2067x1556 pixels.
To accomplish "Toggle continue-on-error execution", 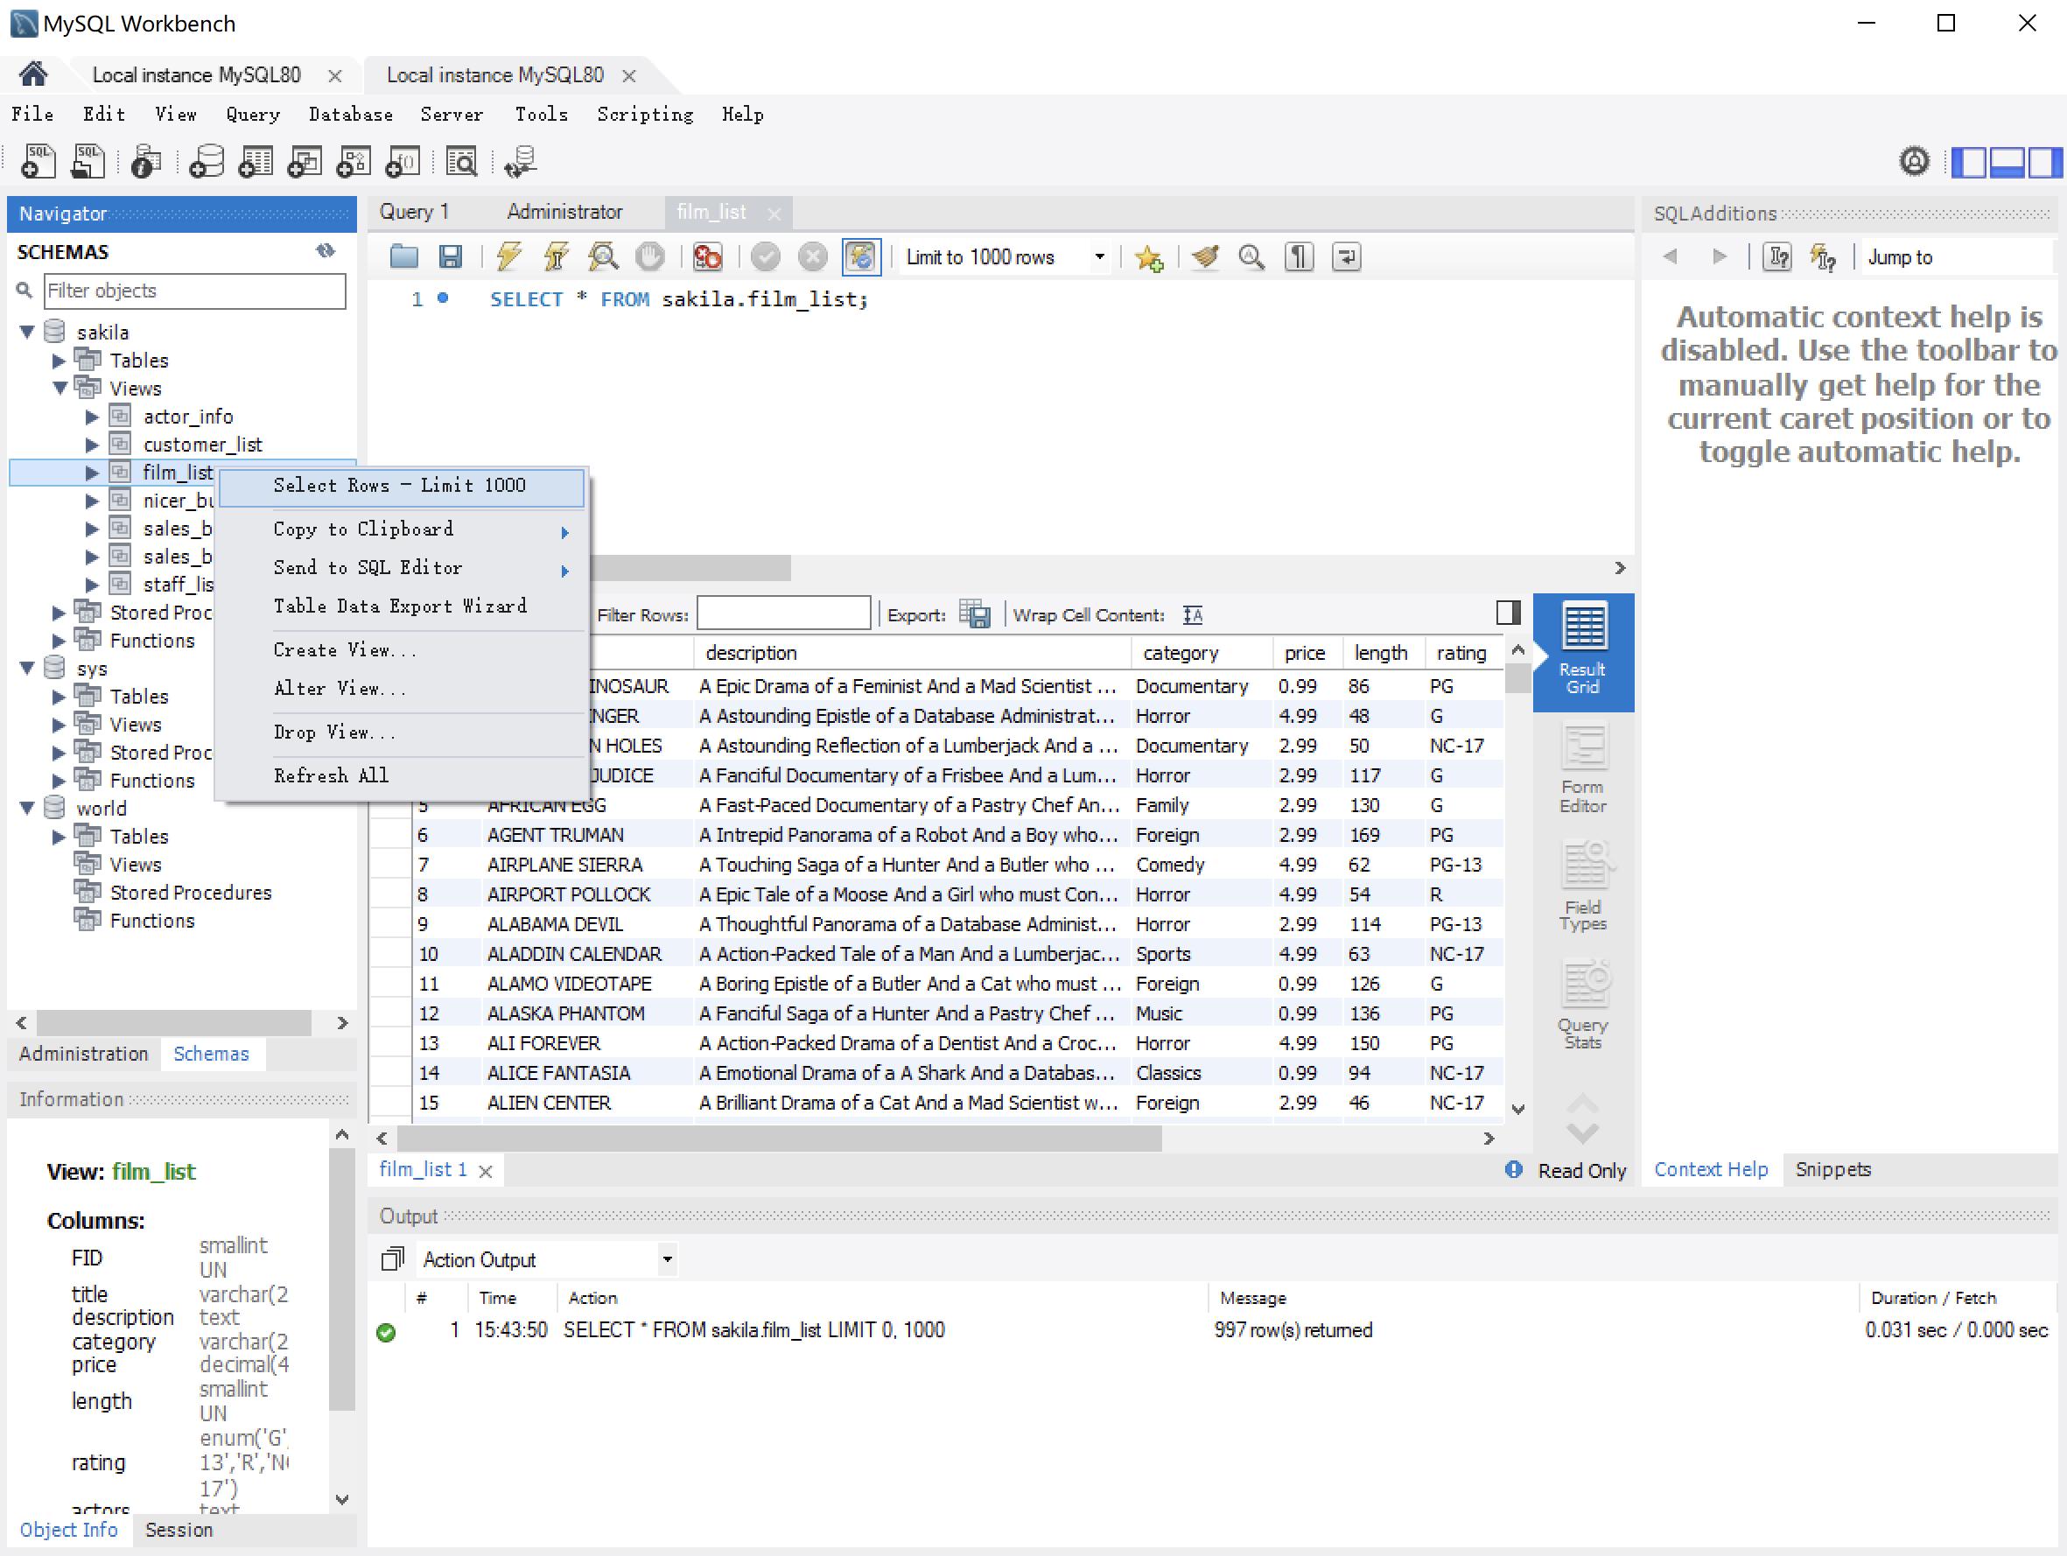I will (707, 256).
